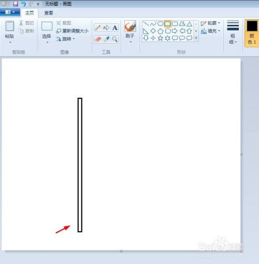Choose the Pentagon shape
Image resolution: width=259 pixels, height=264 pixels.
pyautogui.click(x=161, y=31)
